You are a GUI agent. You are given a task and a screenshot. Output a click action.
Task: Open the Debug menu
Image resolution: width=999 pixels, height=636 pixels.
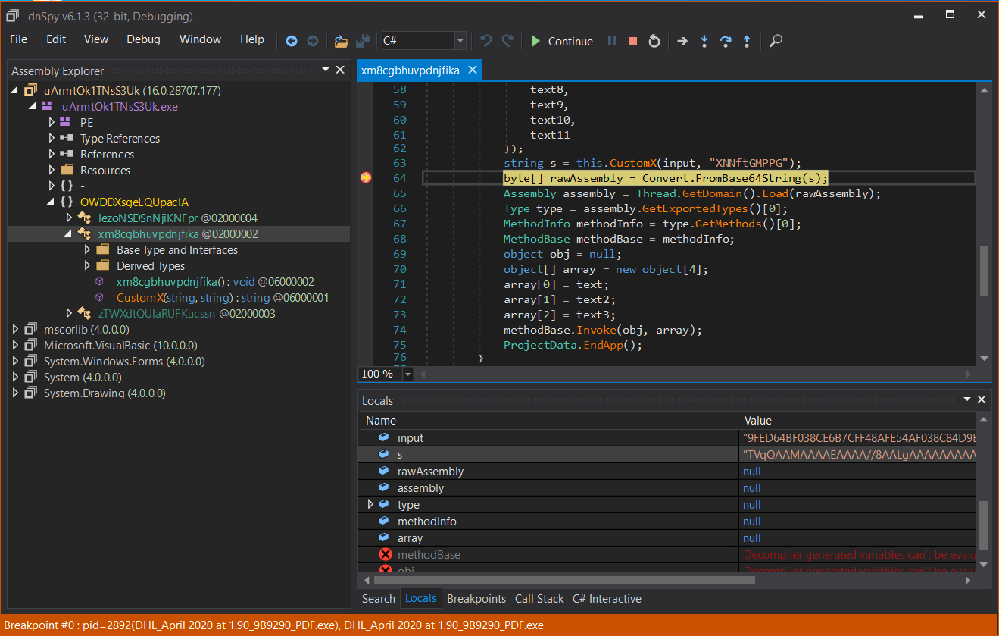click(143, 39)
